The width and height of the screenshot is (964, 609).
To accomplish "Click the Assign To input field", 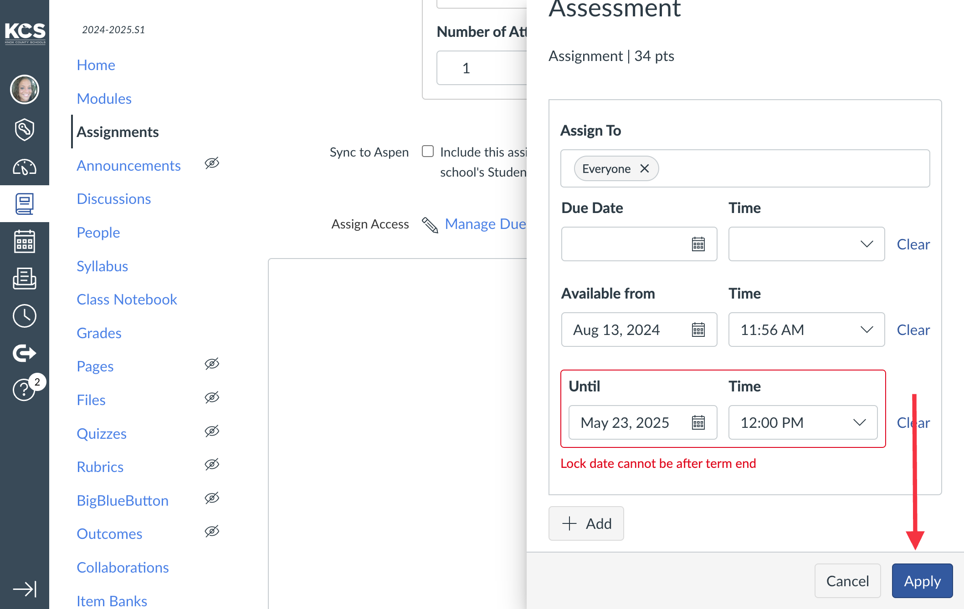I will coord(745,168).
